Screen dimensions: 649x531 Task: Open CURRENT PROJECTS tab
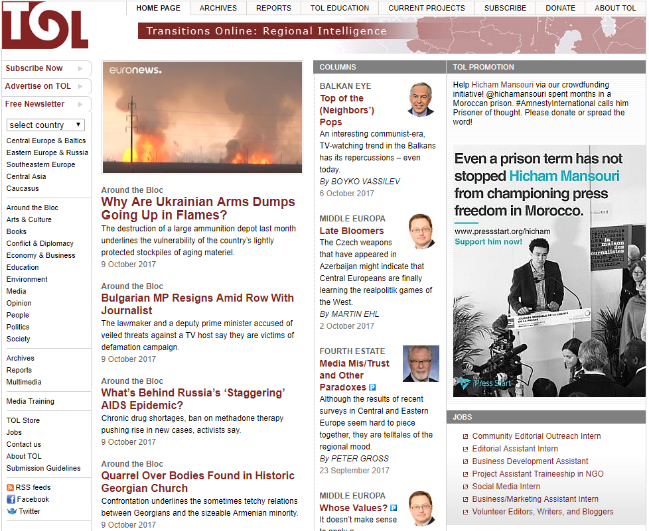click(x=426, y=8)
